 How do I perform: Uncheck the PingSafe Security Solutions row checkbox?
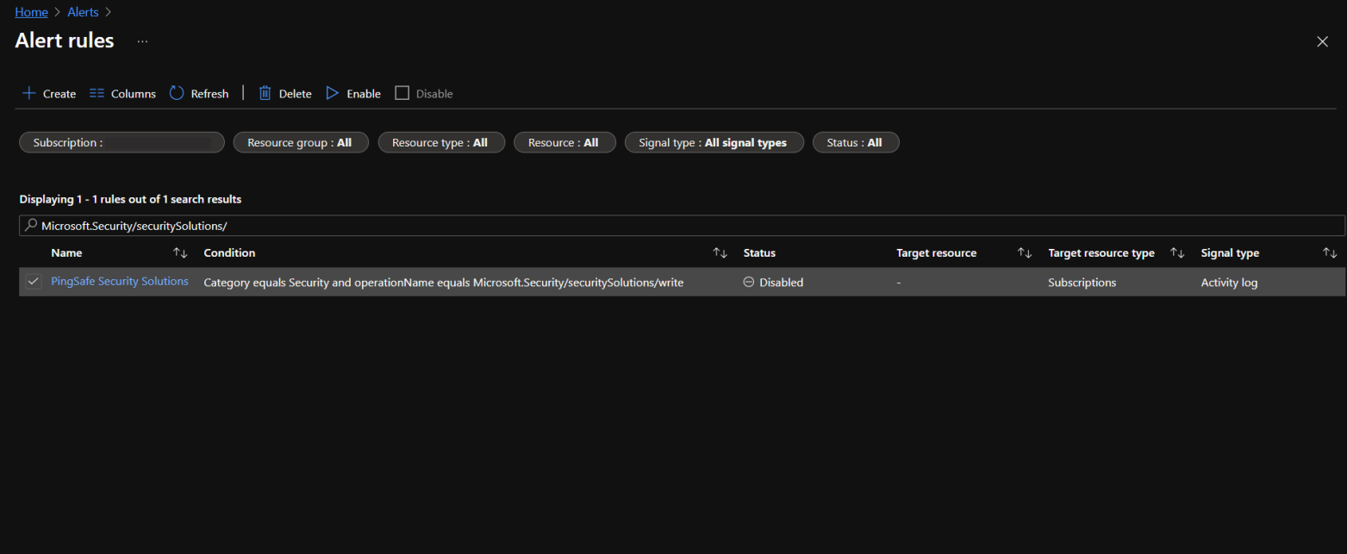pyautogui.click(x=34, y=282)
